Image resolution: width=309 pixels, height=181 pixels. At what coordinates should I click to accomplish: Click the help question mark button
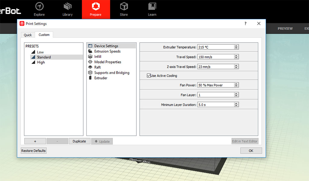pos(245,24)
